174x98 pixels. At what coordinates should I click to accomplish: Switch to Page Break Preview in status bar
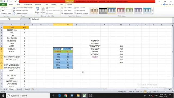click(150, 92)
